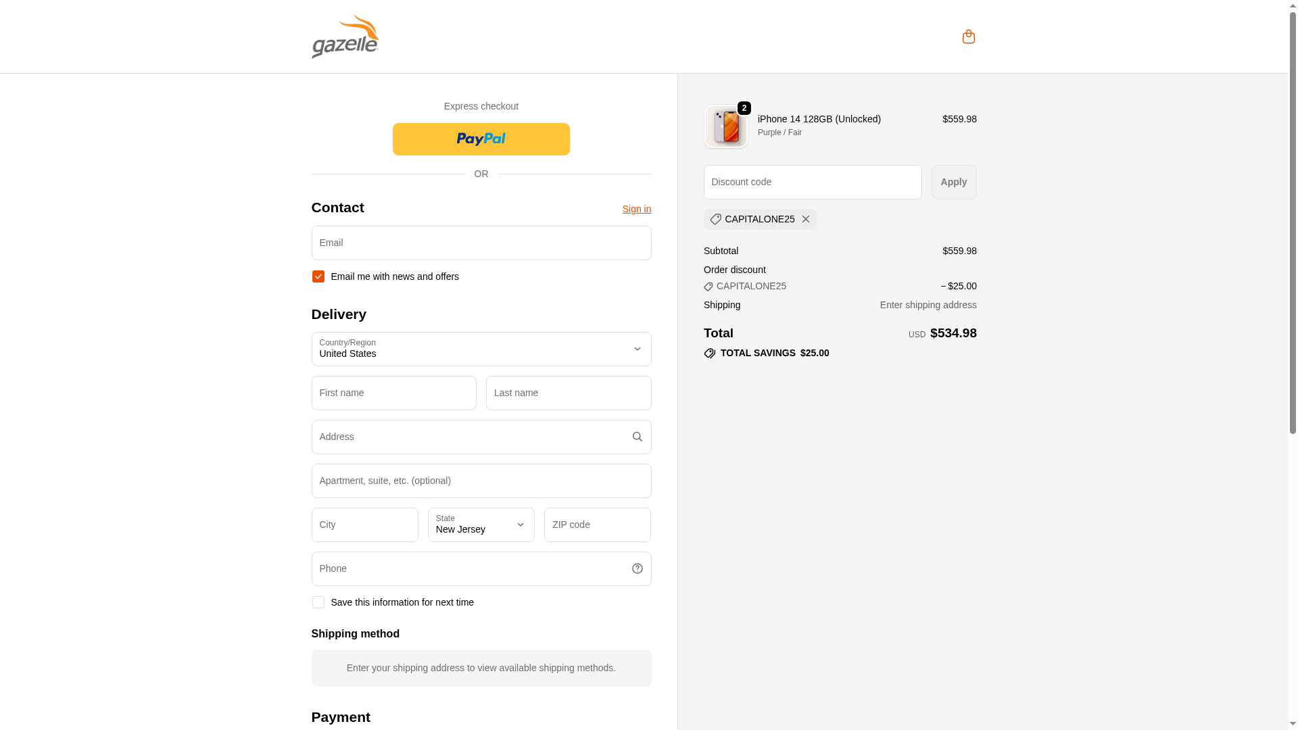Image resolution: width=1298 pixels, height=730 pixels.
Task: Check Save this information for next time
Action: pos(318,602)
